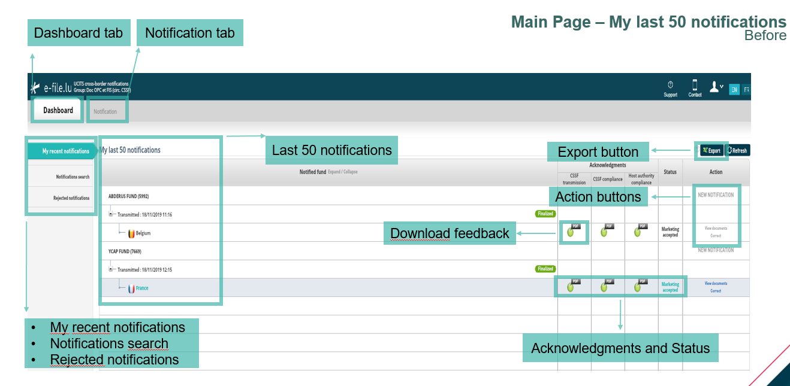This screenshot has height=386, width=790.
Task: Click the Host authority compliance column header
Action: pyautogui.click(x=641, y=179)
